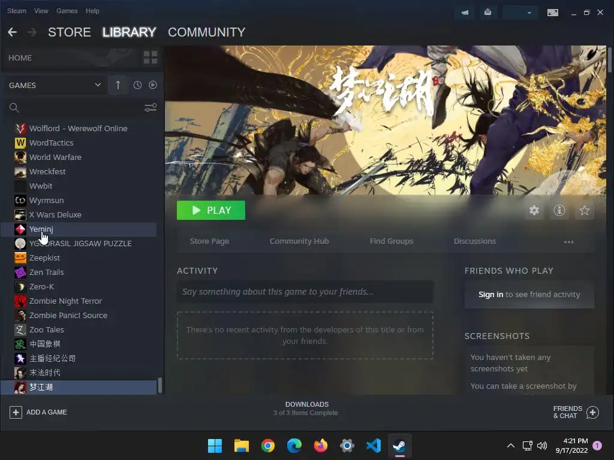Screen dimensions: 614x460
Task: Switch to the COMMUNITY tab
Action: 207,32
